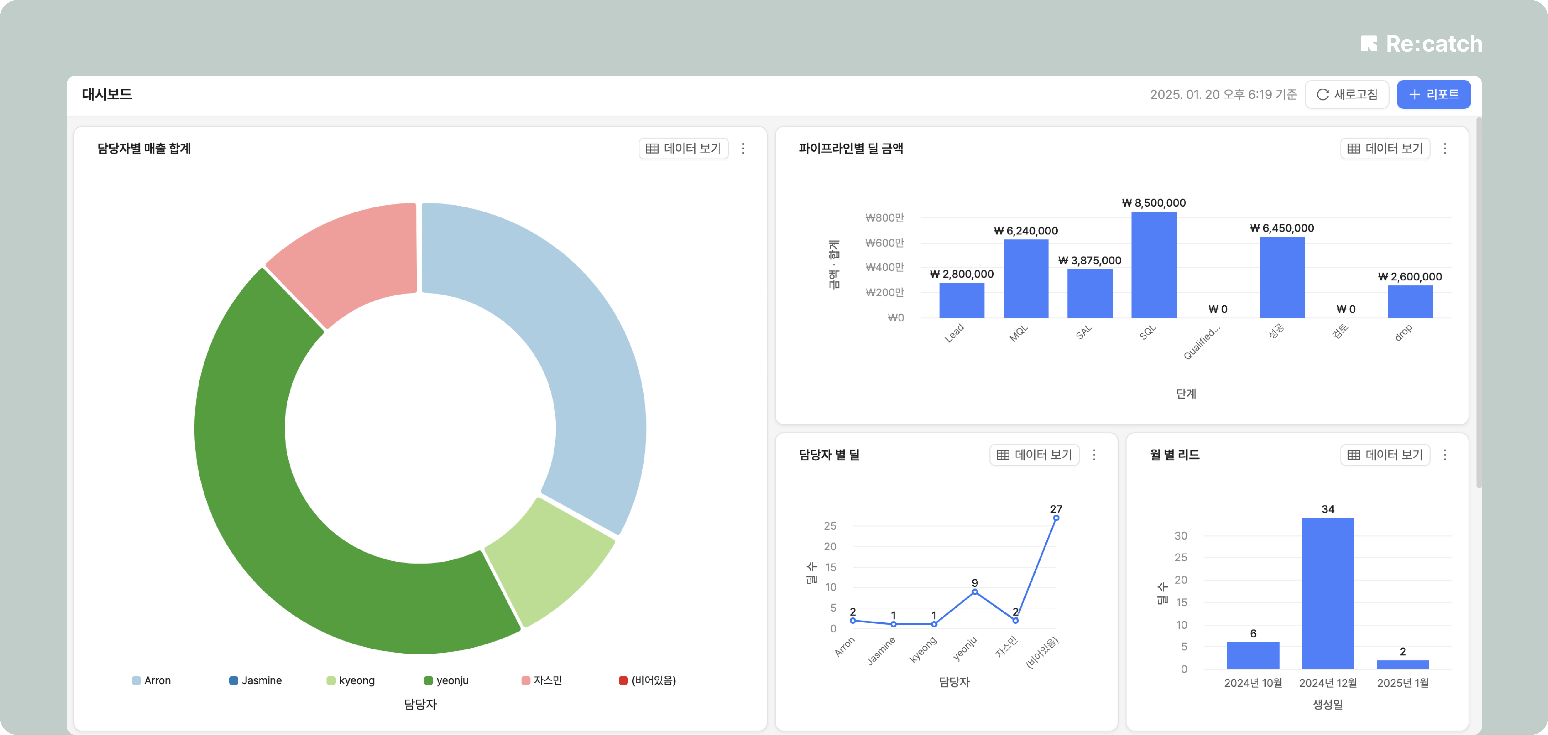Open 데이터 보기 for 파이프라인별 딜 금액

pos(1385,148)
